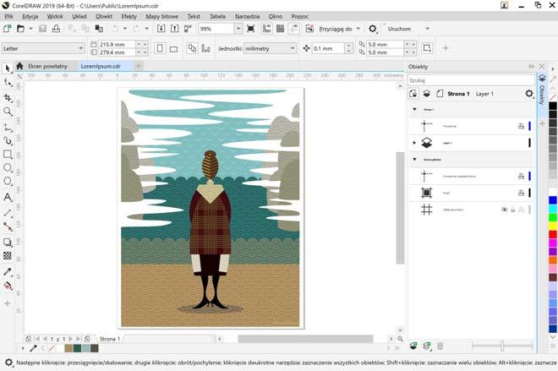Open the milimetry units dropdown
558x371 pixels.
[293, 48]
